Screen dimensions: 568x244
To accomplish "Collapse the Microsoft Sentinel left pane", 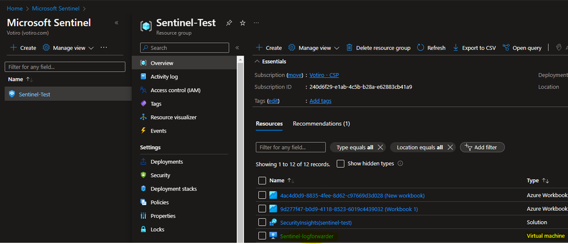I will [116, 23].
